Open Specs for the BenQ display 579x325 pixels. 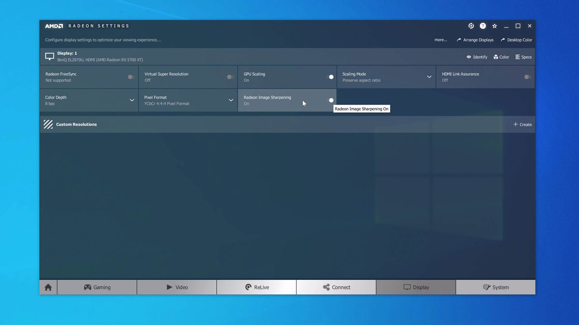(x=524, y=57)
